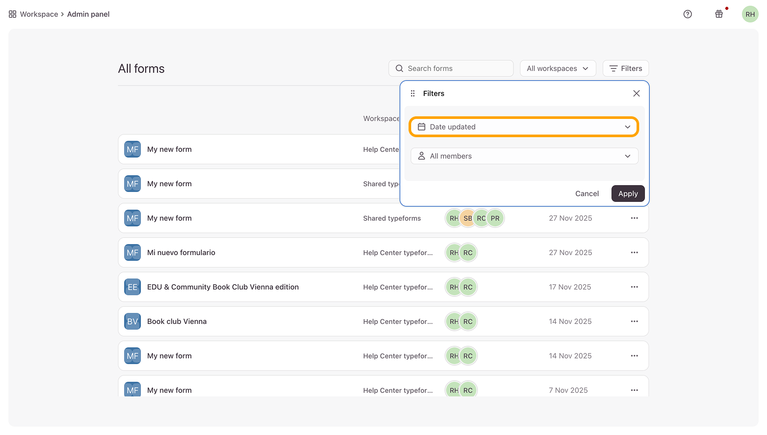Open the help question mark icon
Image resolution: width=767 pixels, height=435 pixels.
pos(688,14)
